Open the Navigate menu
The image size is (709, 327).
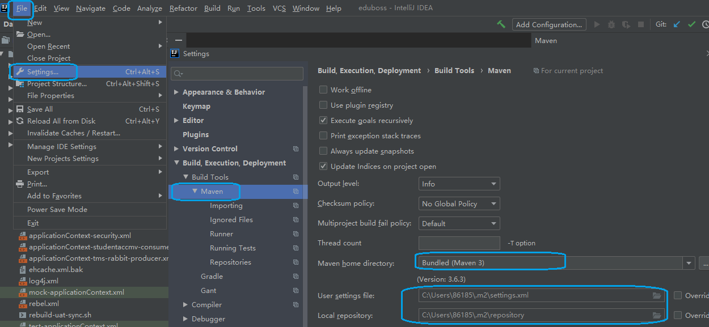click(x=91, y=9)
